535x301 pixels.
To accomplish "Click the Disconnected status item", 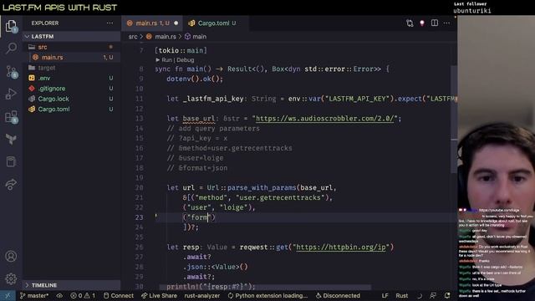I will 338,295.
